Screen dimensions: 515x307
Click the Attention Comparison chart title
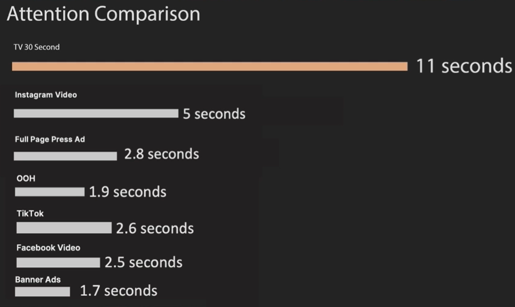tap(103, 15)
